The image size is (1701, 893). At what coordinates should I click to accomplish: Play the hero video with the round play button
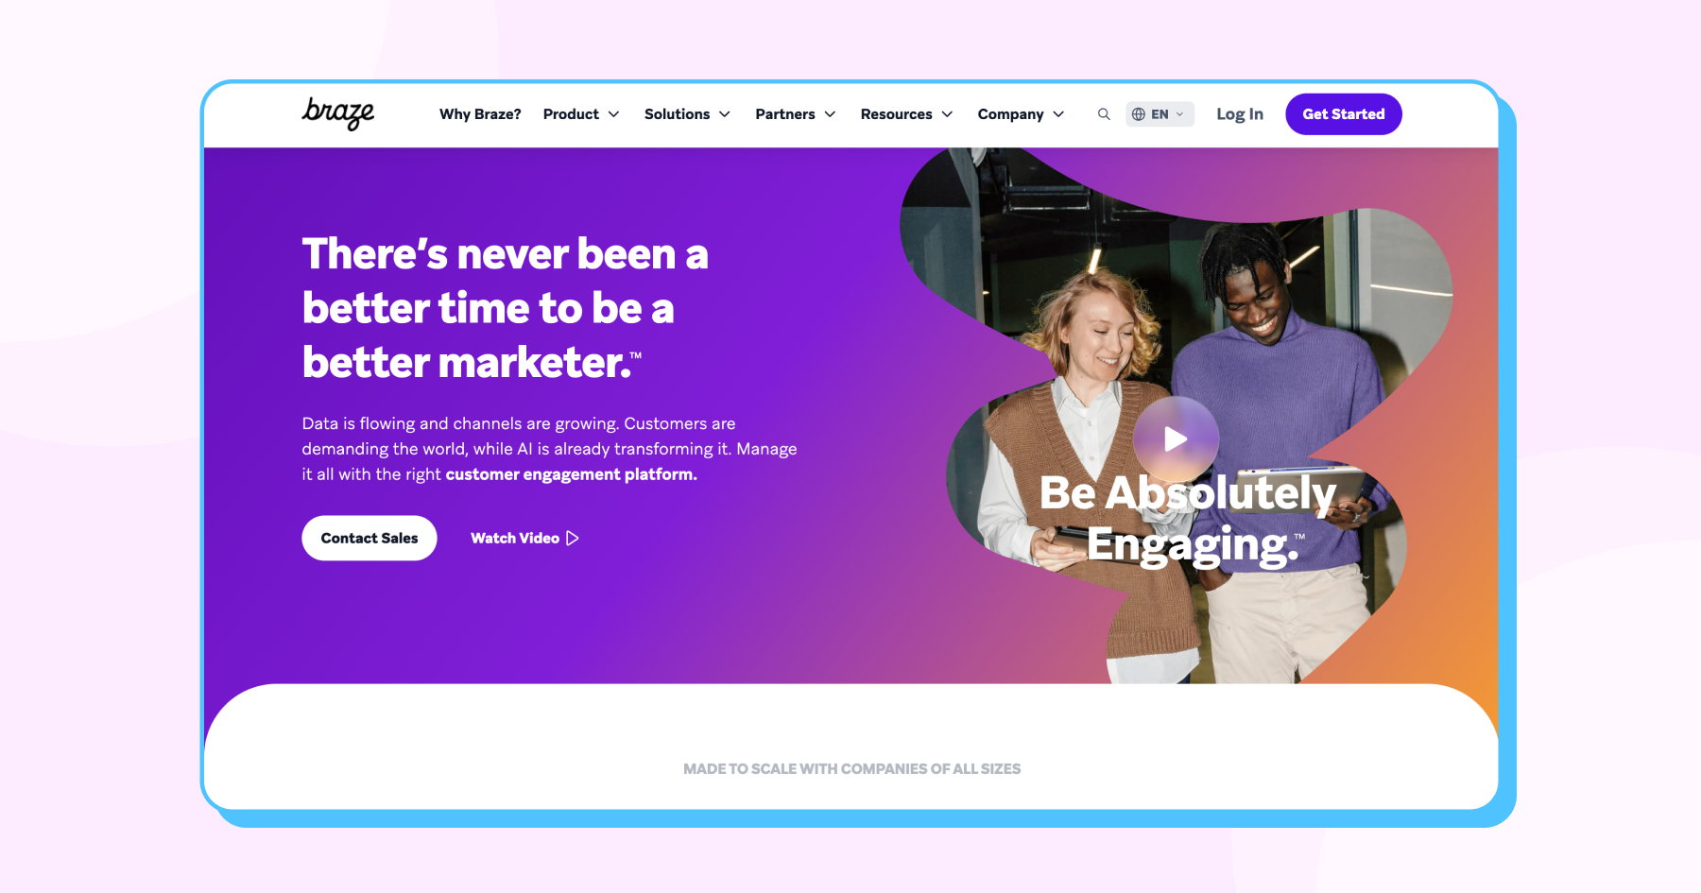(1176, 439)
